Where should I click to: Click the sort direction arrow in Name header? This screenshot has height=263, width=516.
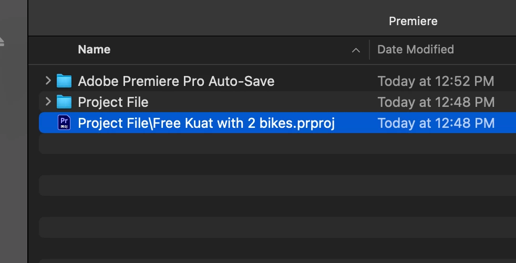coord(356,50)
